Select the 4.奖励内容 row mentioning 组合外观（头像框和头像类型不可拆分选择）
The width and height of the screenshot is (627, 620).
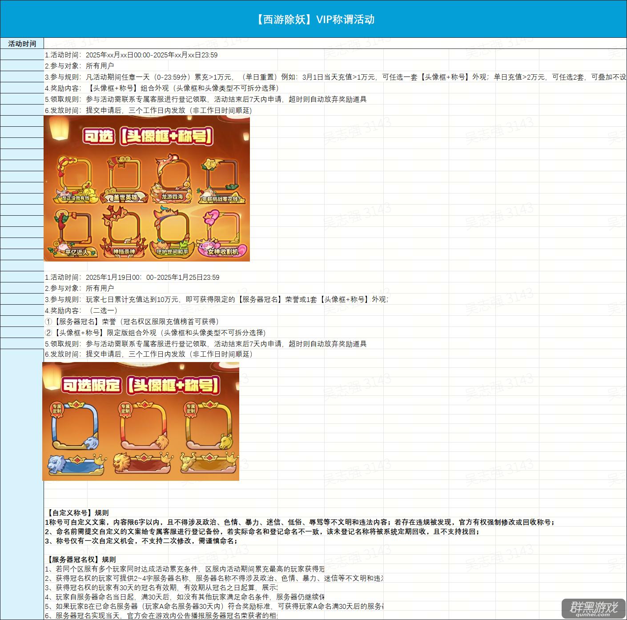[x=162, y=88]
